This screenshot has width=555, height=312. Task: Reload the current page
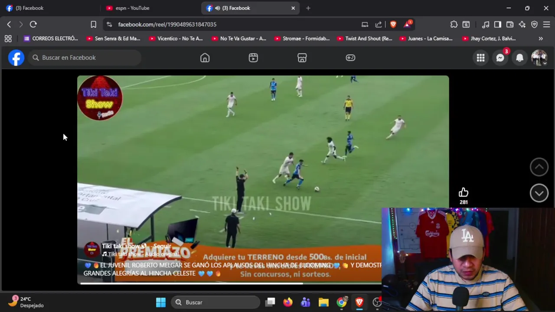[33, 24]
